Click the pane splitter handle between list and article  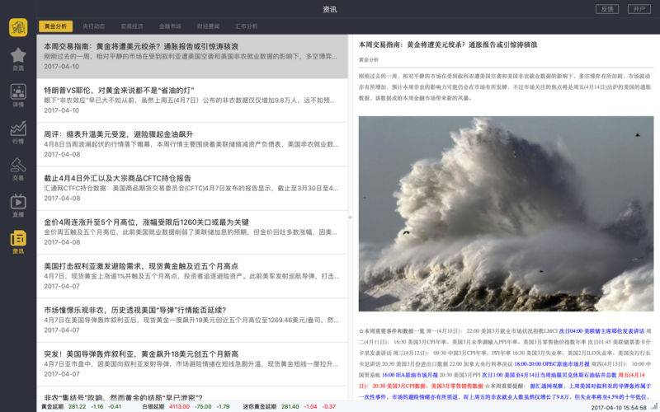(x=350, y=218)
